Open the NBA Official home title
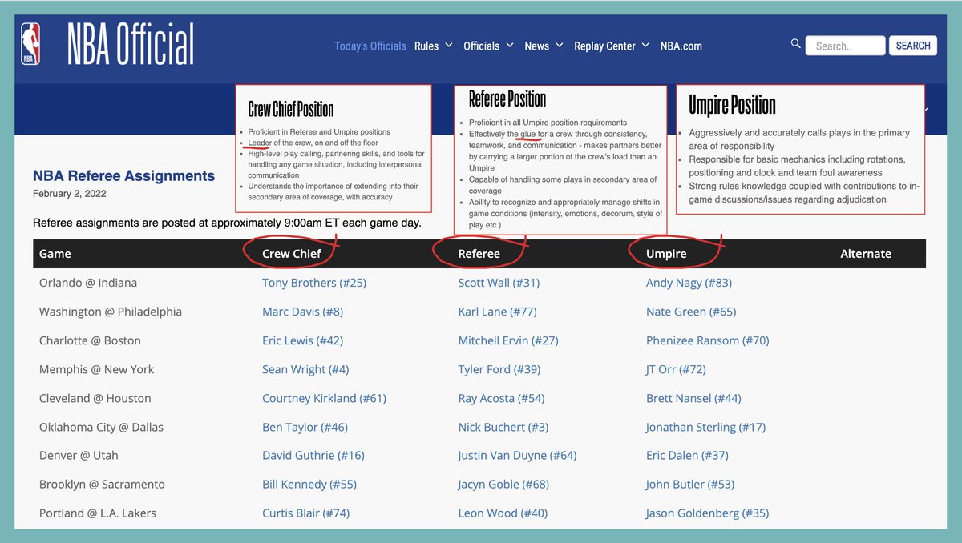Viewport: 962px width, 543px height. pos(130,45)
